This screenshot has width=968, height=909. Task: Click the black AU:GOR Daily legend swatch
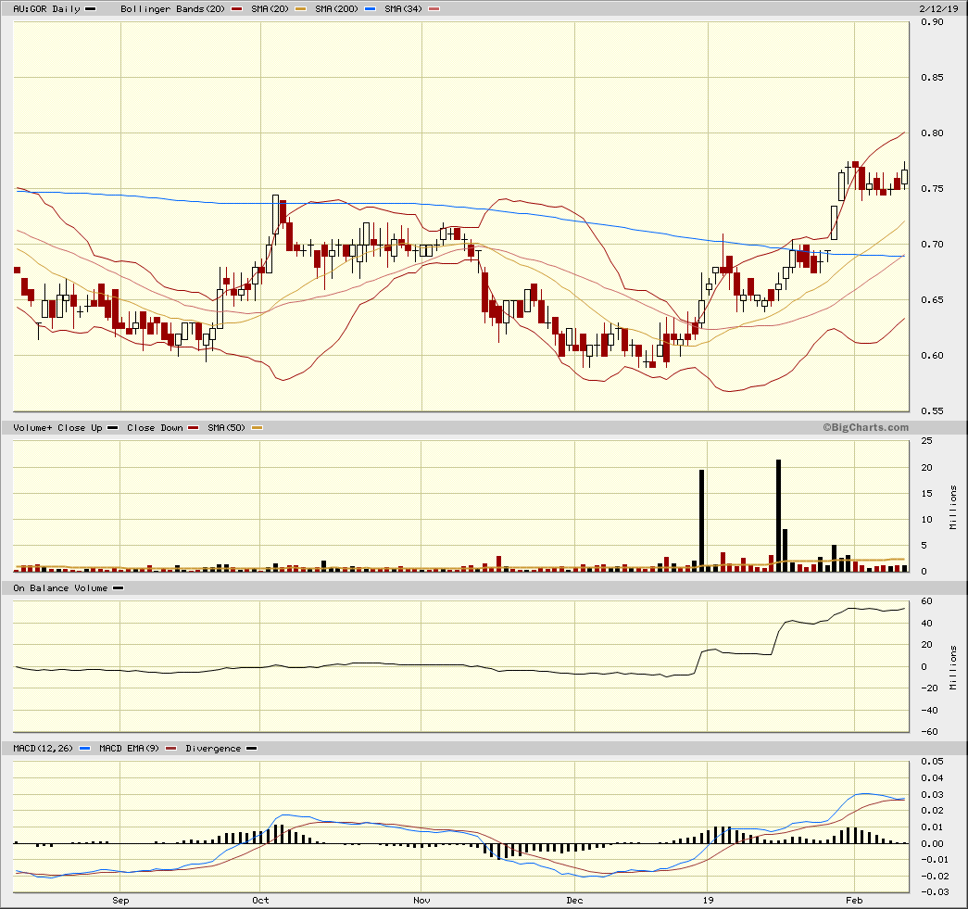pos(90,9)
